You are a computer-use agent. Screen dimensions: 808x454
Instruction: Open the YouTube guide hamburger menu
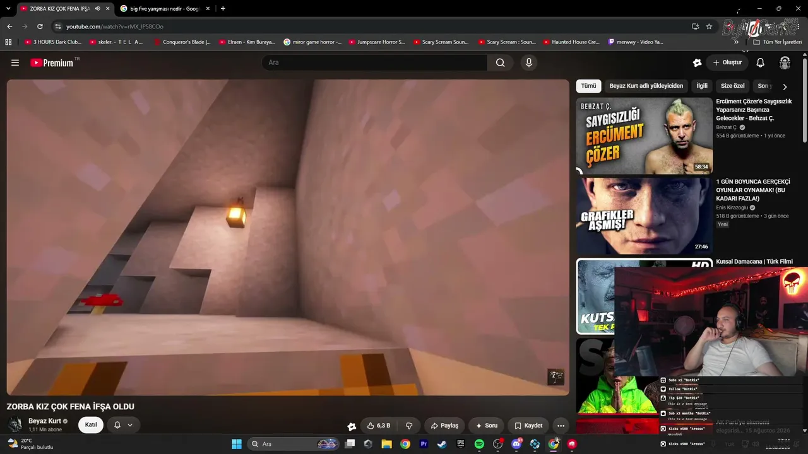tap(15, 62)
